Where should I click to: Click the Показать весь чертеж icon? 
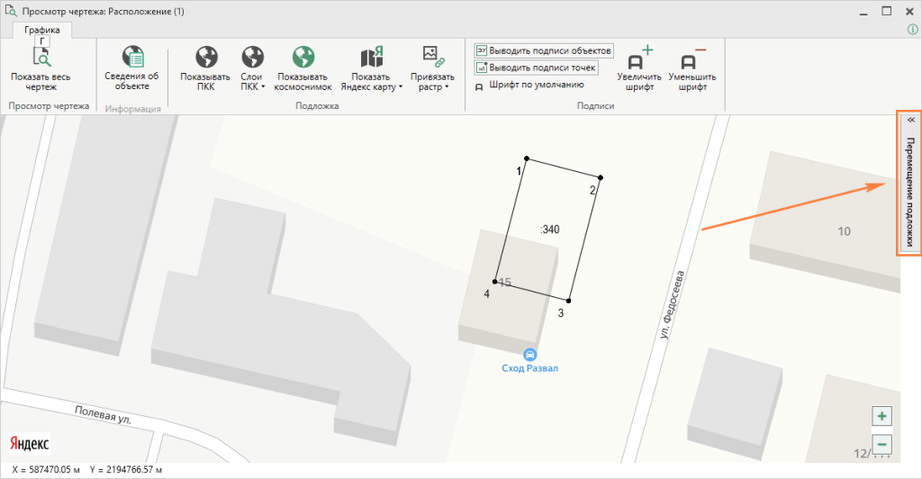pyautogui.click(x=41, y=57)
